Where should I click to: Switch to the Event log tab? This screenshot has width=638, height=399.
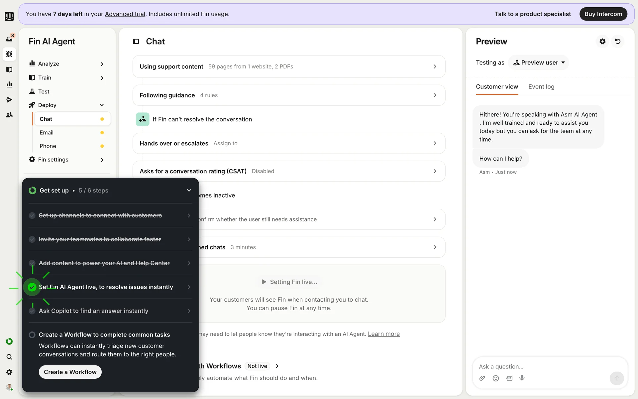click(x=541, y=87)
